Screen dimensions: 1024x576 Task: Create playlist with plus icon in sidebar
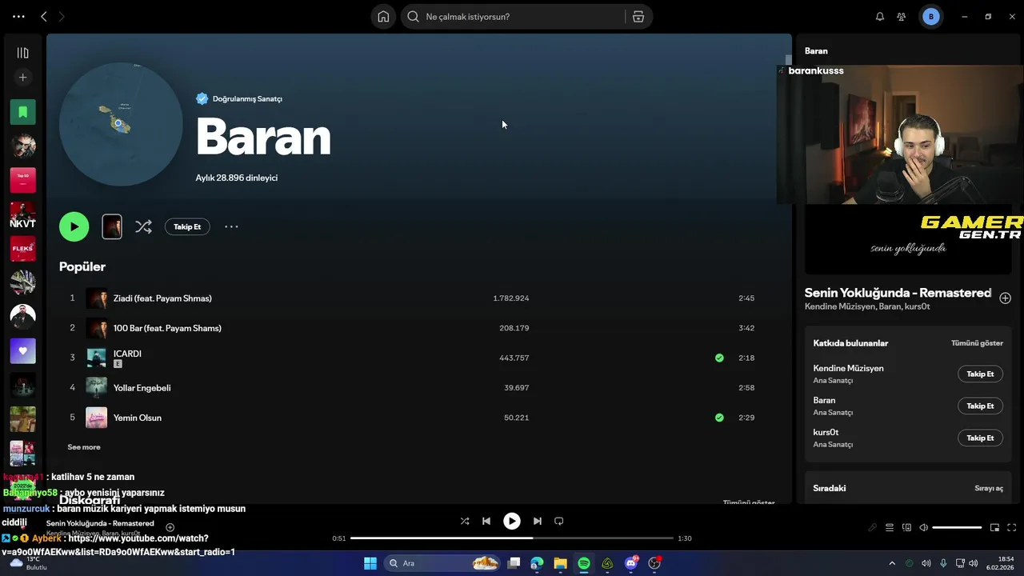(22, 78)
